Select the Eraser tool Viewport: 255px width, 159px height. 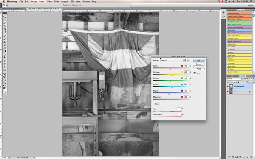pyautogui.click(x=5, y=48)
